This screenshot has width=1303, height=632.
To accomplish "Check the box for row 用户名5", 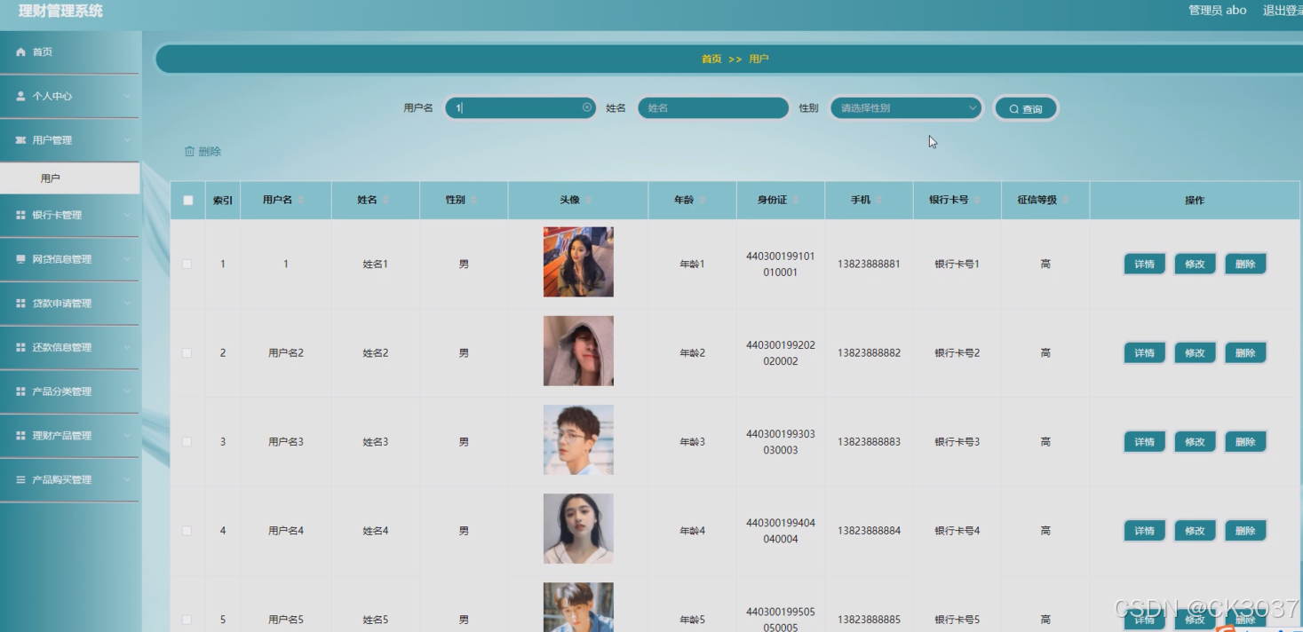I will click(187, 620).
